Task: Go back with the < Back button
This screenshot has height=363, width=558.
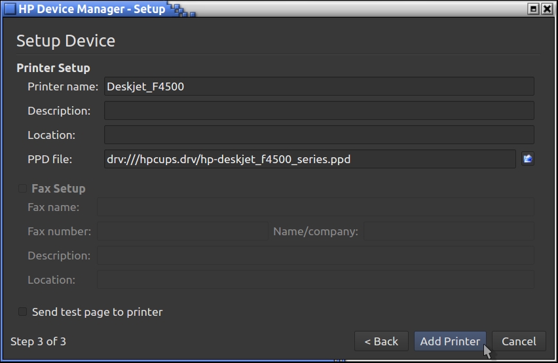Action: pyautogui.click(x=381, y=341)
